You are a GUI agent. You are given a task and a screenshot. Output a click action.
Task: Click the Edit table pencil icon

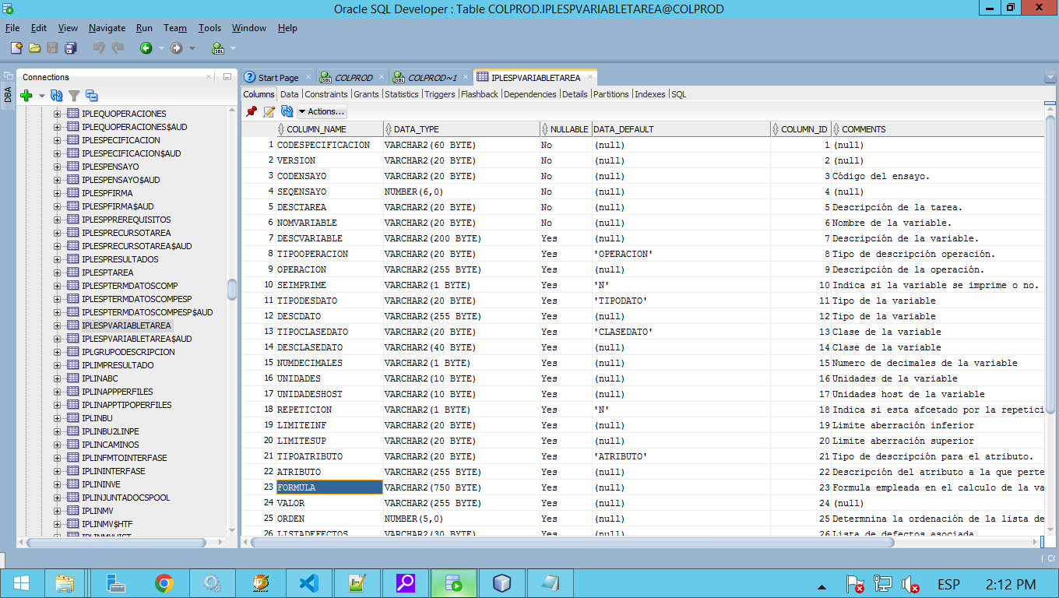(x=269, y=111)
